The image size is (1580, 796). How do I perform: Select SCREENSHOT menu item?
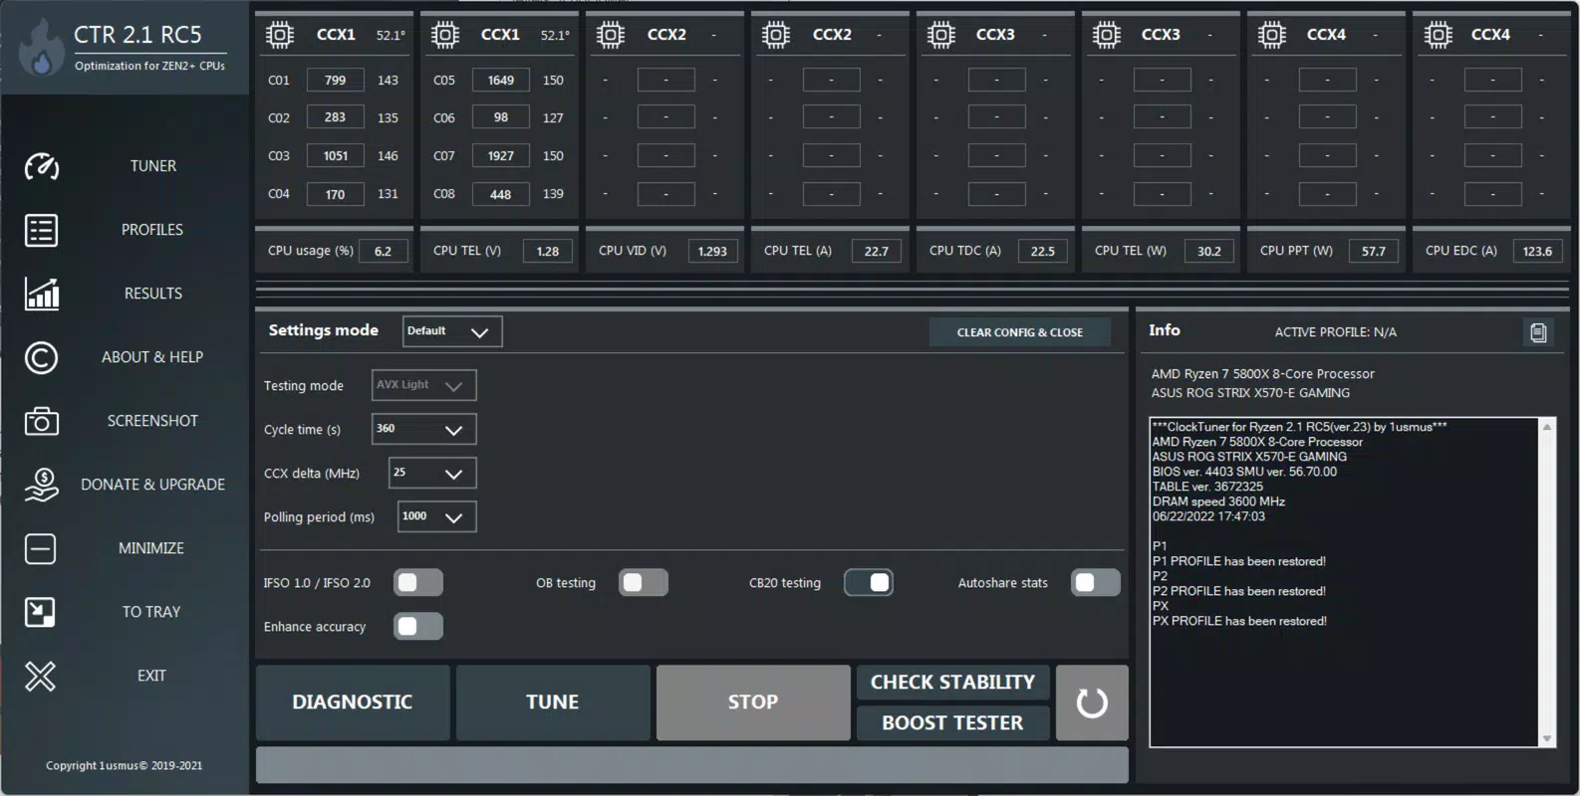pyautogui.click(x=152, y=421)
